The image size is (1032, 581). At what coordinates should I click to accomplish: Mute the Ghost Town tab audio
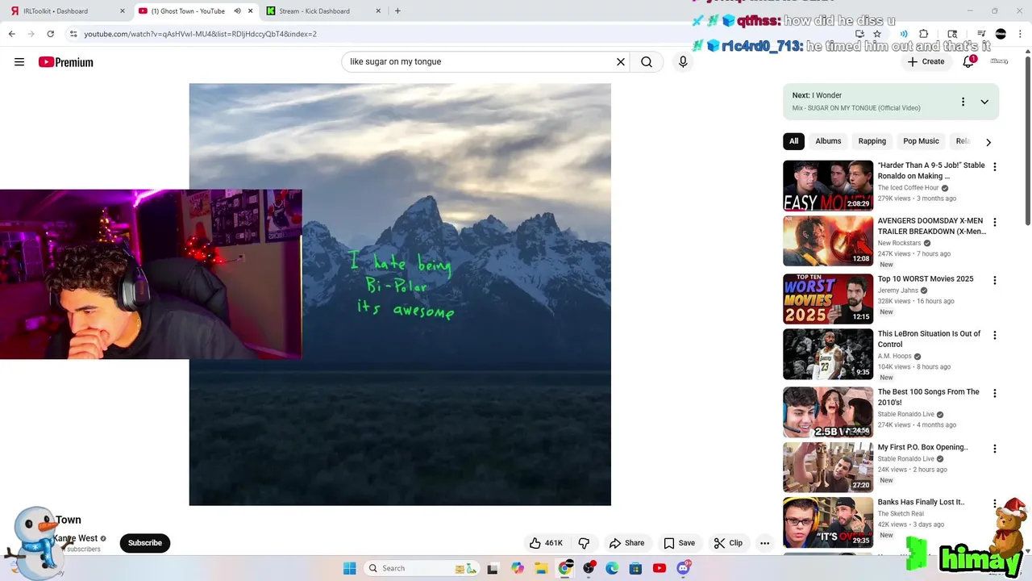click(237, 11)
